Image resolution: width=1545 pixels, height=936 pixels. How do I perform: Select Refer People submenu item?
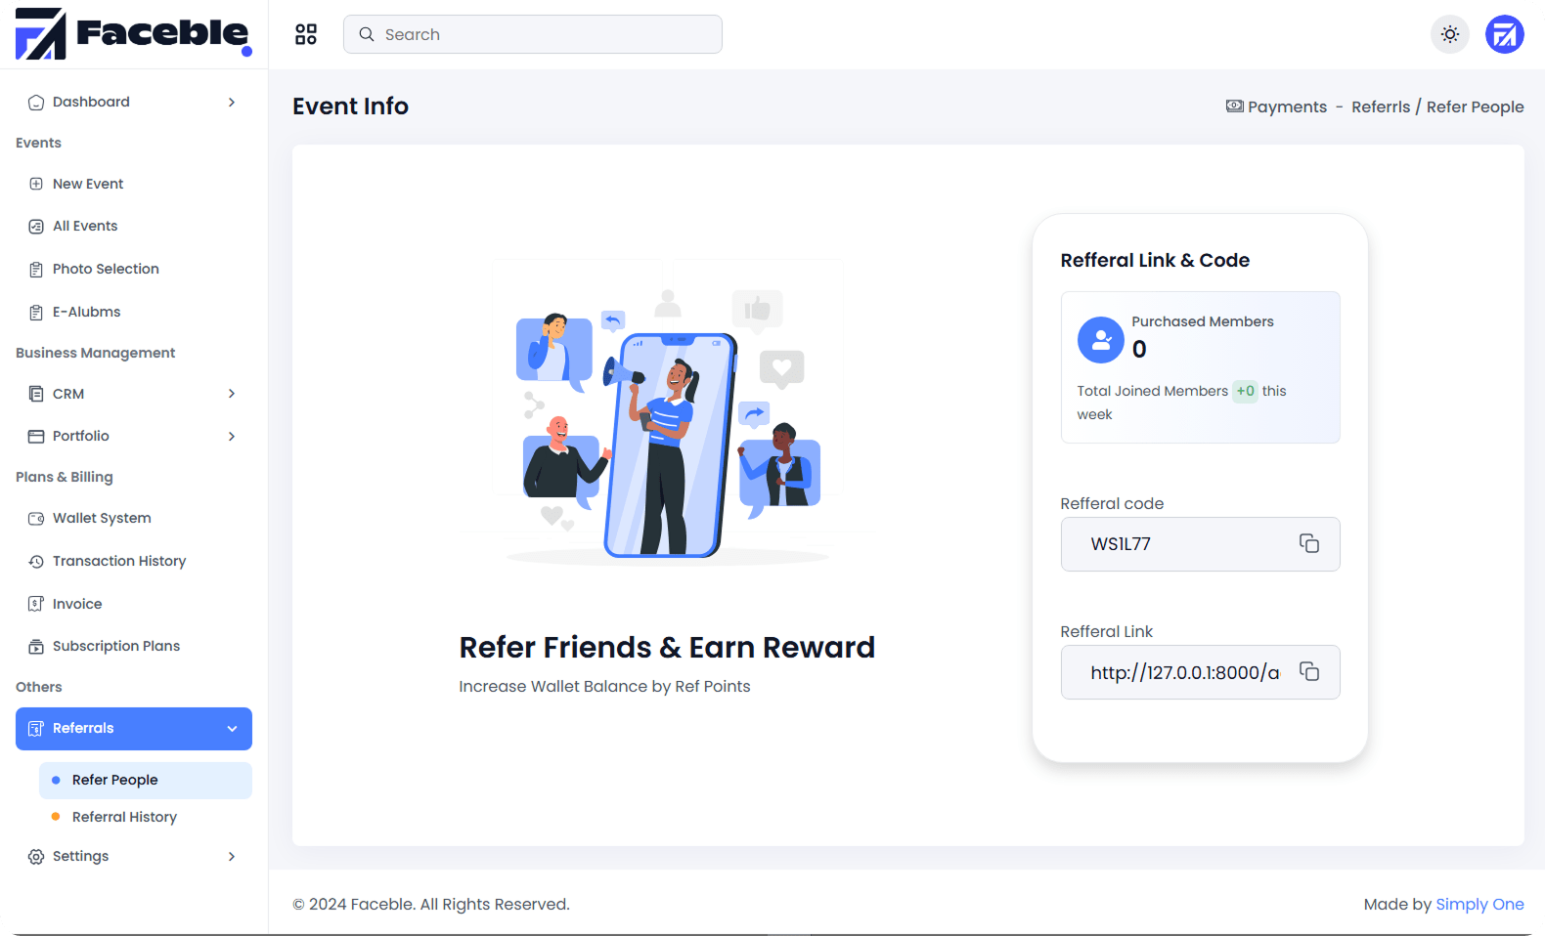click(114, 780)
